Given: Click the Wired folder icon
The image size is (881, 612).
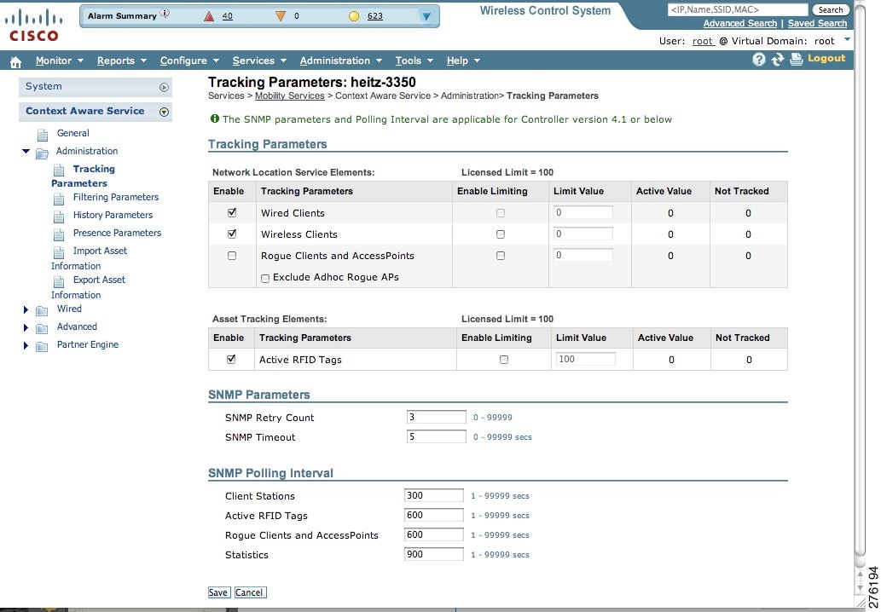Looking at the screenshot, I should [42, 310].
